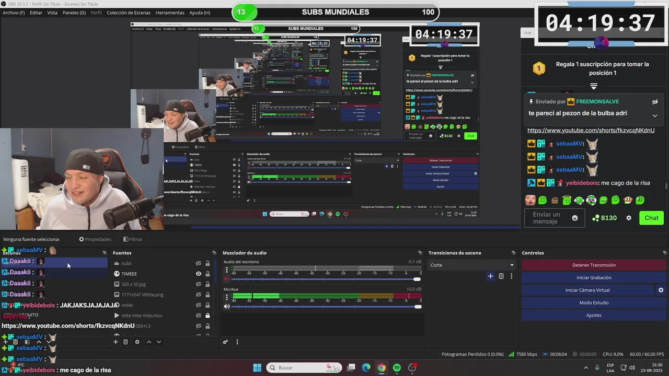
Task: Pop out the Mezclador de audio dock icon
Action: pyautogui.click(x=420, y=253)
